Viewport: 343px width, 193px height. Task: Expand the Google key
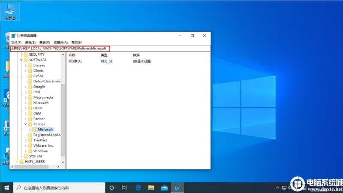pos(26,87)
